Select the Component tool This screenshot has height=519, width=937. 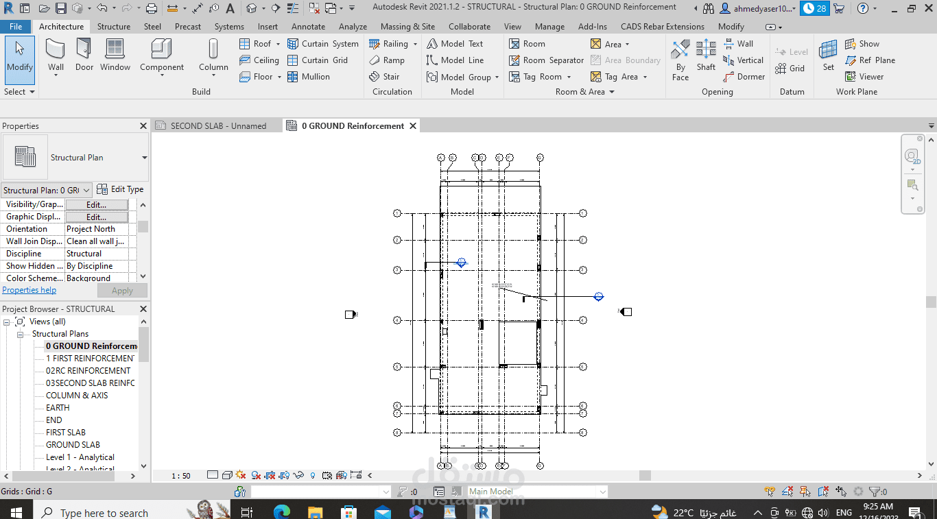[162, 56]
